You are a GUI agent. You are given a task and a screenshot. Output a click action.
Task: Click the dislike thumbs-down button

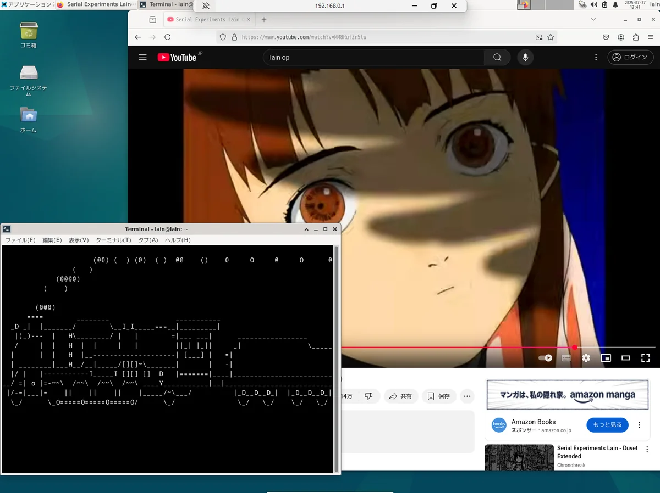369,396
